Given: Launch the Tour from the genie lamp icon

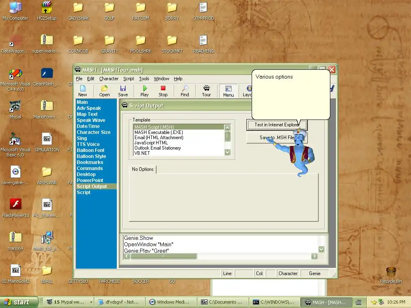Looking at the screenshot, I should coord(206,91).
